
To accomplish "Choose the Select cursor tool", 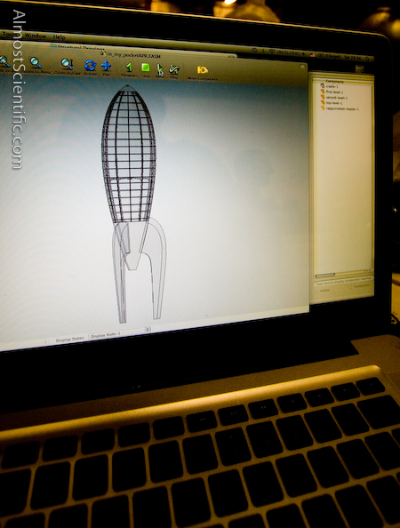I will 160,69.
